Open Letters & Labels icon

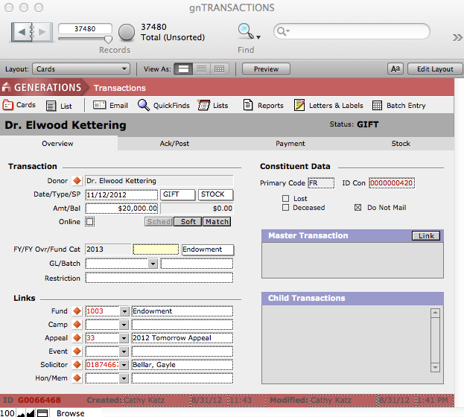[299, 106]
